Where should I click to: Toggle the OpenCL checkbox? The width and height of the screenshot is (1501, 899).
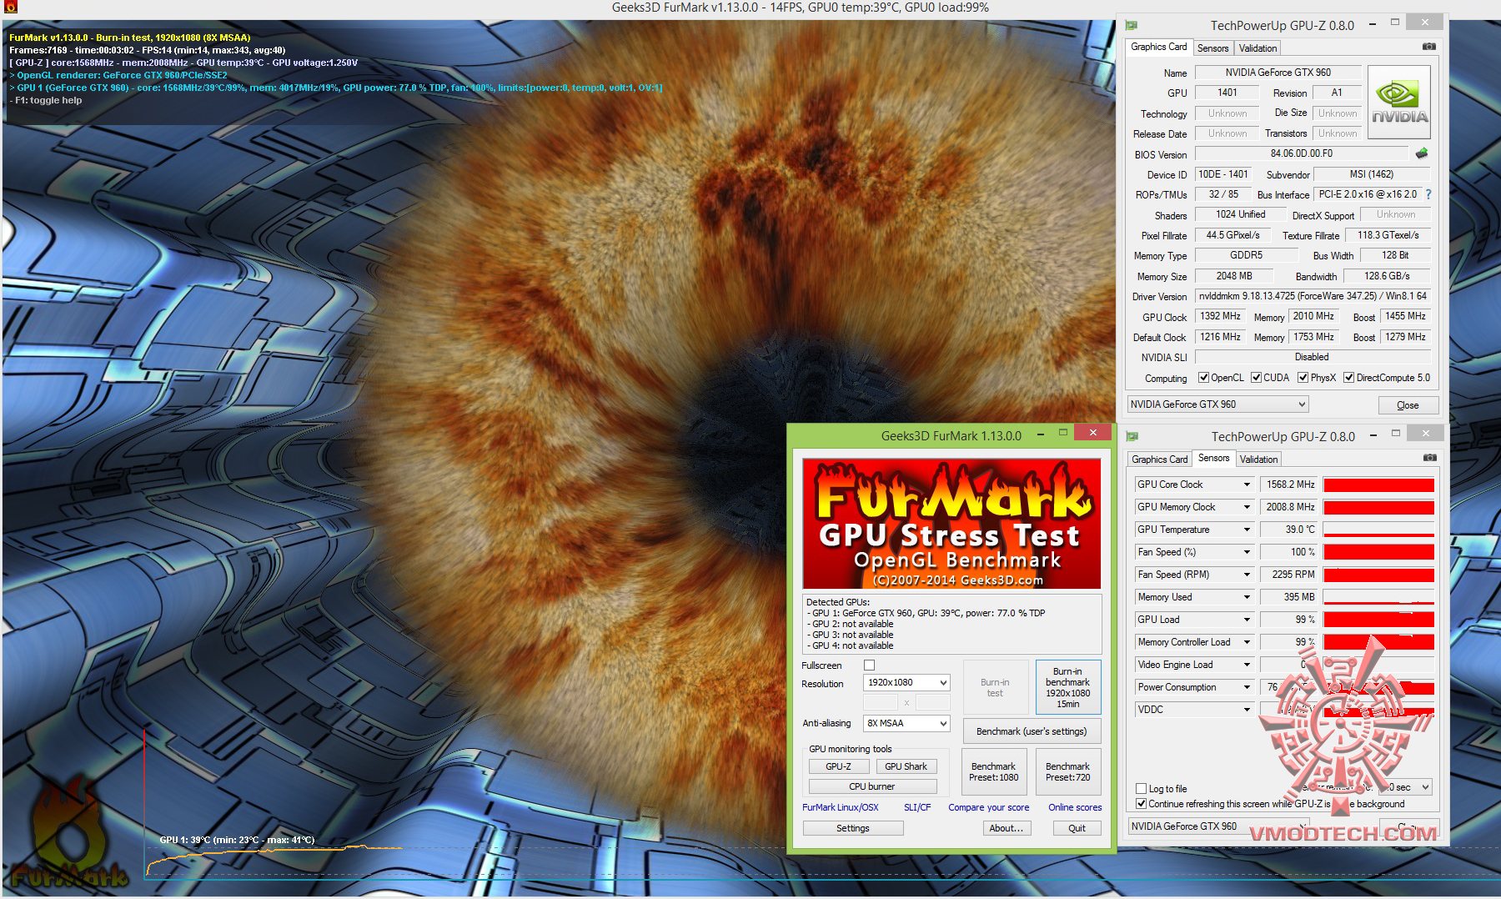coord(1203,378)
